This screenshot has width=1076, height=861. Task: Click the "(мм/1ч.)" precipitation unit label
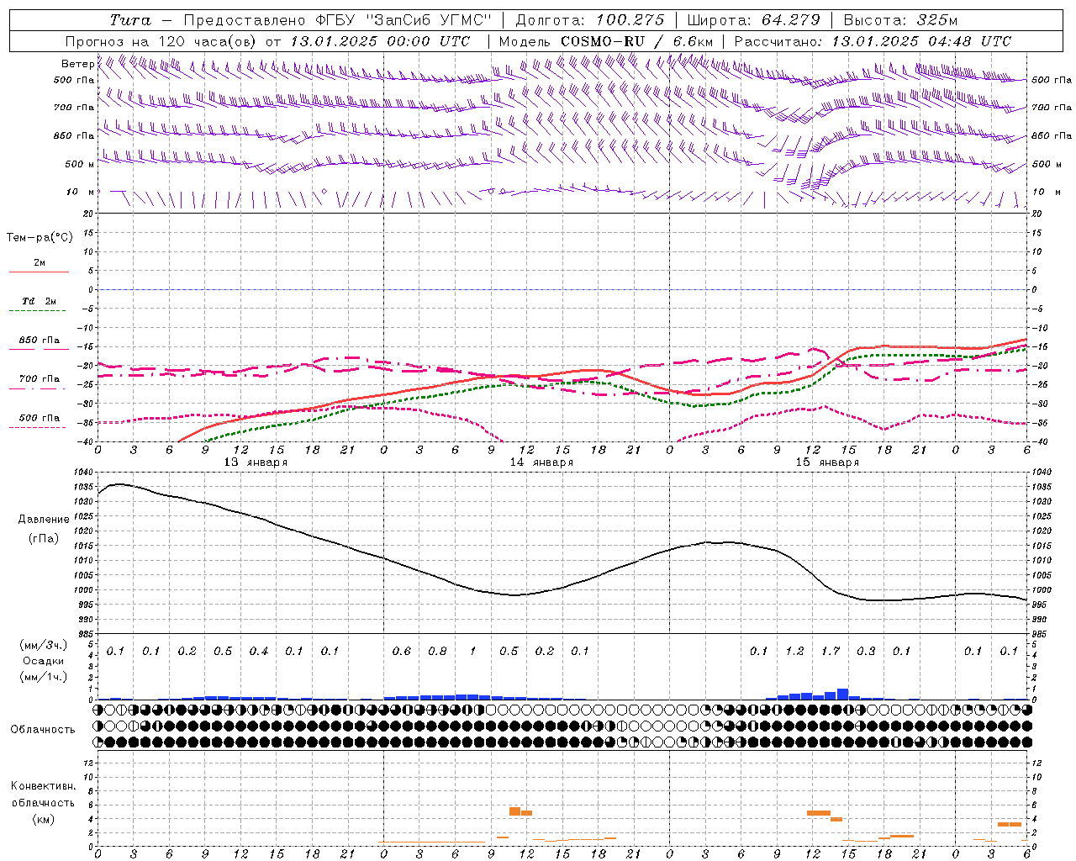(x=44, y=677)
